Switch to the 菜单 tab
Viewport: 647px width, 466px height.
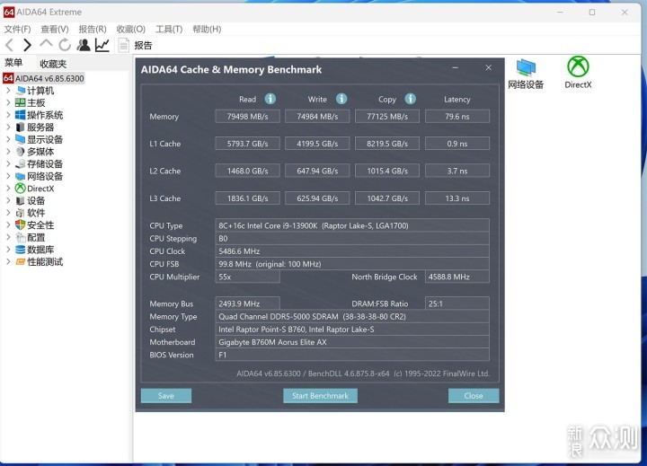coord(13,63)
